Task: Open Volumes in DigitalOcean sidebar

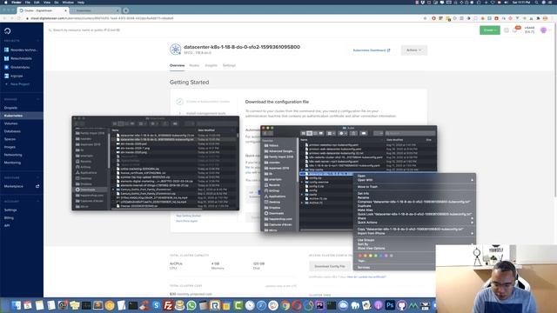Action: coord(10,123)
